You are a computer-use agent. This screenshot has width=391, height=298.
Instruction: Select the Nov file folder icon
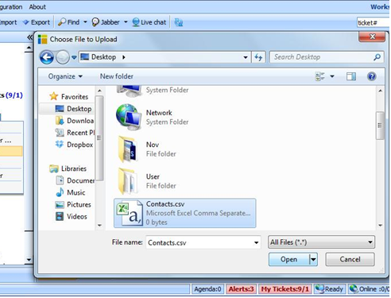click(128, 149)
